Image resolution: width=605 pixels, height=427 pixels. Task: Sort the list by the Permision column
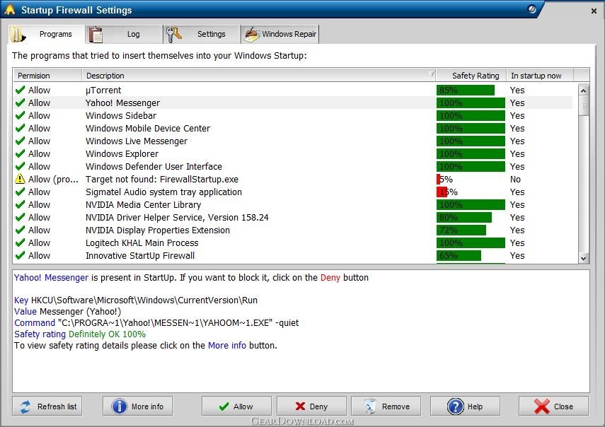pyautogui.click(x=47, y=76)
